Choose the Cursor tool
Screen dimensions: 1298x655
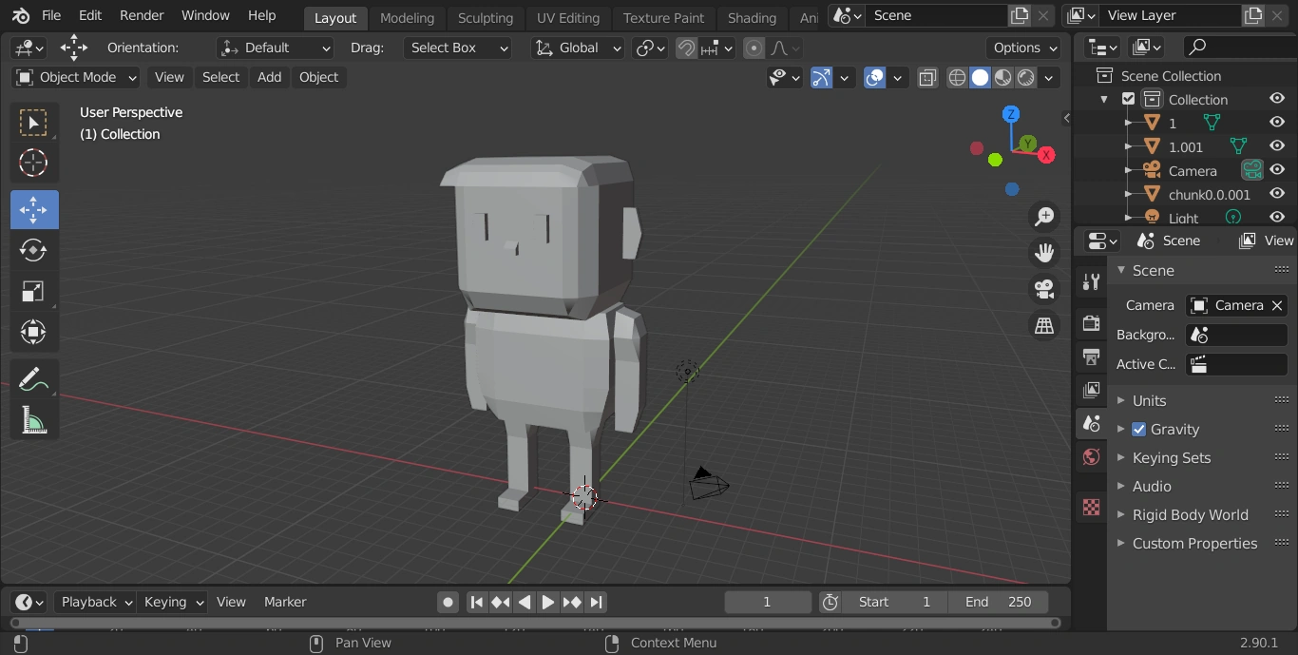coord(33,164)
